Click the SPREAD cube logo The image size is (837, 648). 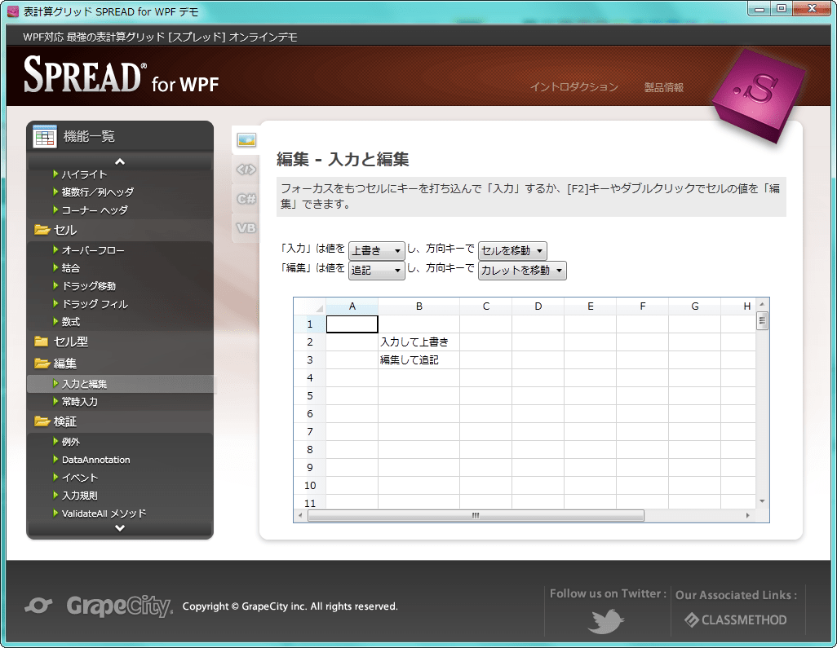[x=758, y=91]
